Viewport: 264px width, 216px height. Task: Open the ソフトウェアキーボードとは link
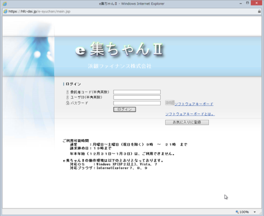point(190,114)
